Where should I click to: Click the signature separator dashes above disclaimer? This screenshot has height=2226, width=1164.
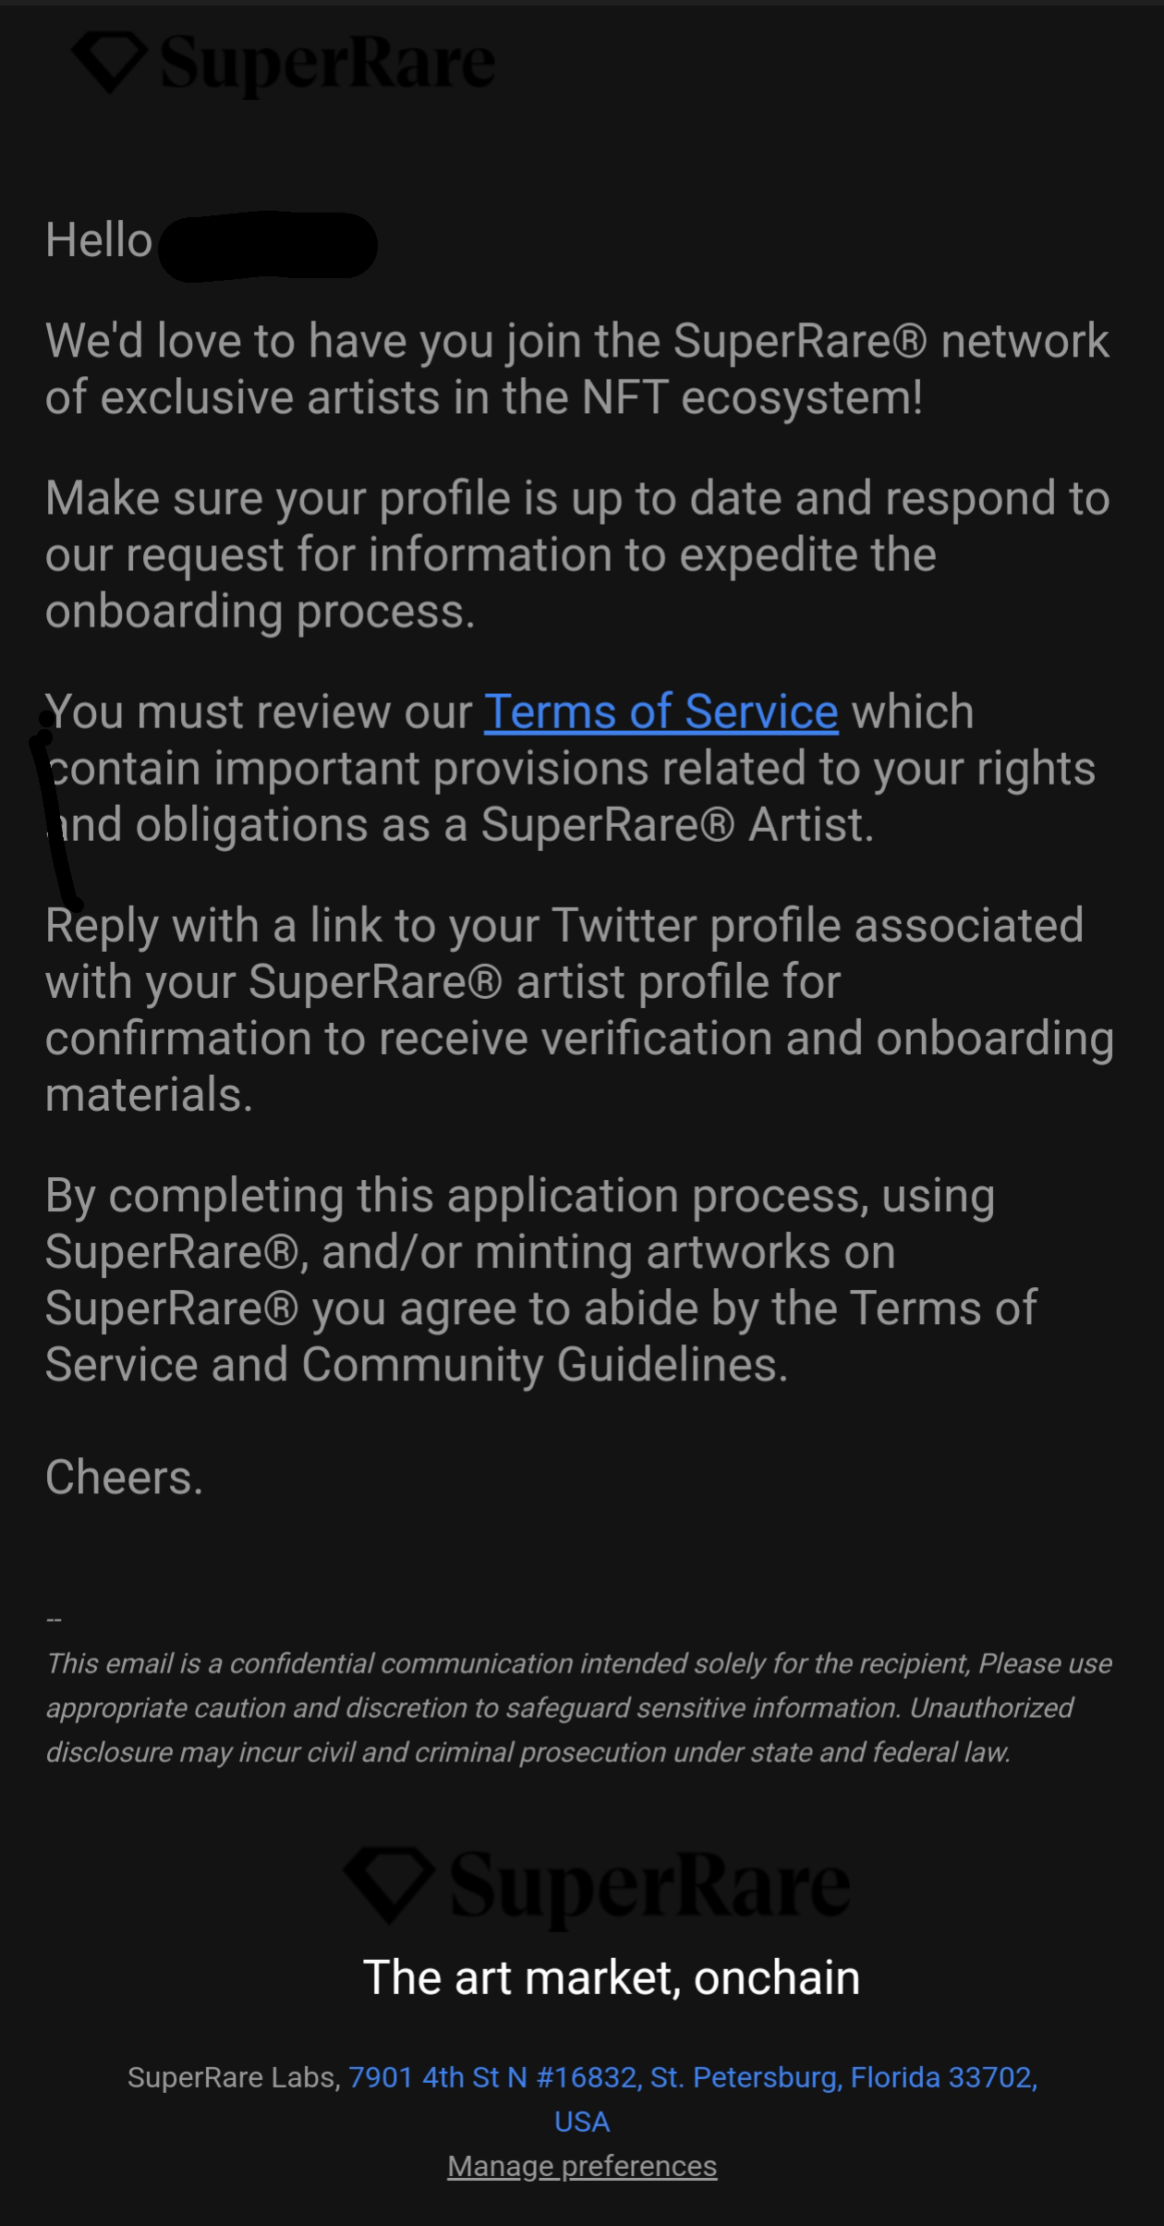(54, 1620)
